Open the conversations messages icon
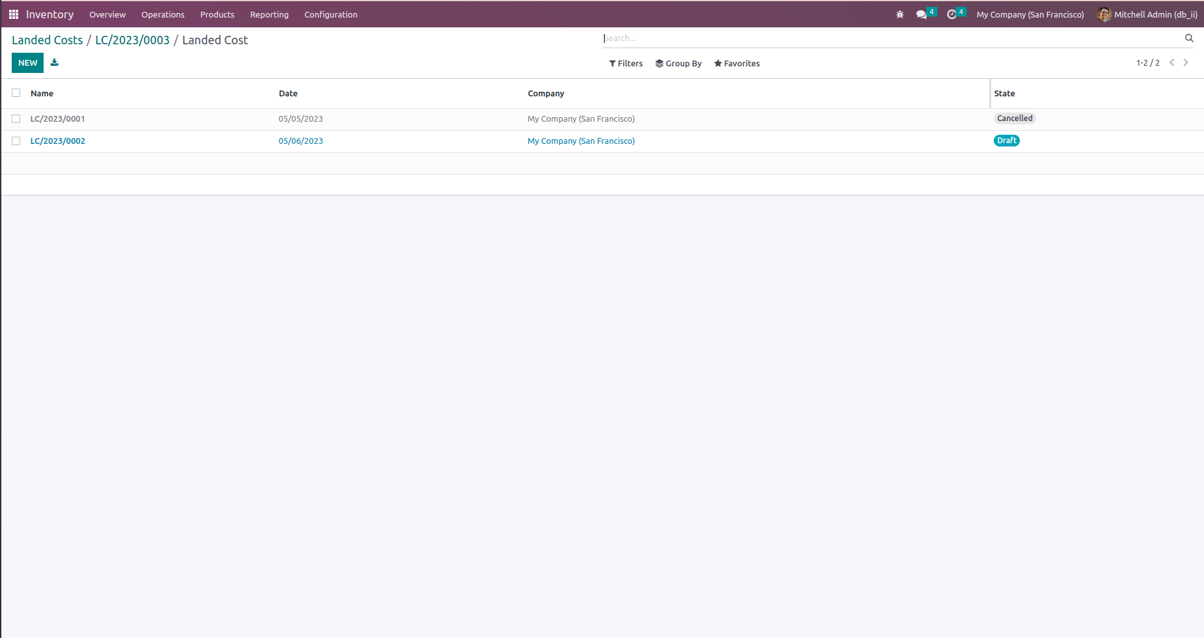The height and width of the screenshot is (638, 1204). tap(922, 14)
